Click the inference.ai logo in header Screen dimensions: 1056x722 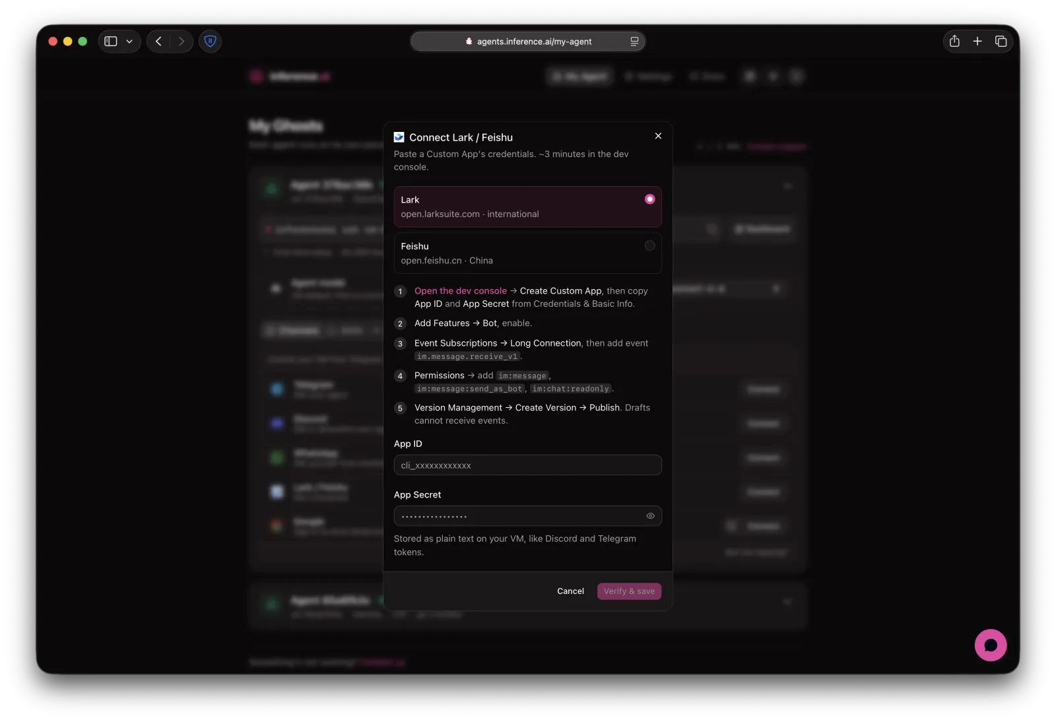pos(290,77)
